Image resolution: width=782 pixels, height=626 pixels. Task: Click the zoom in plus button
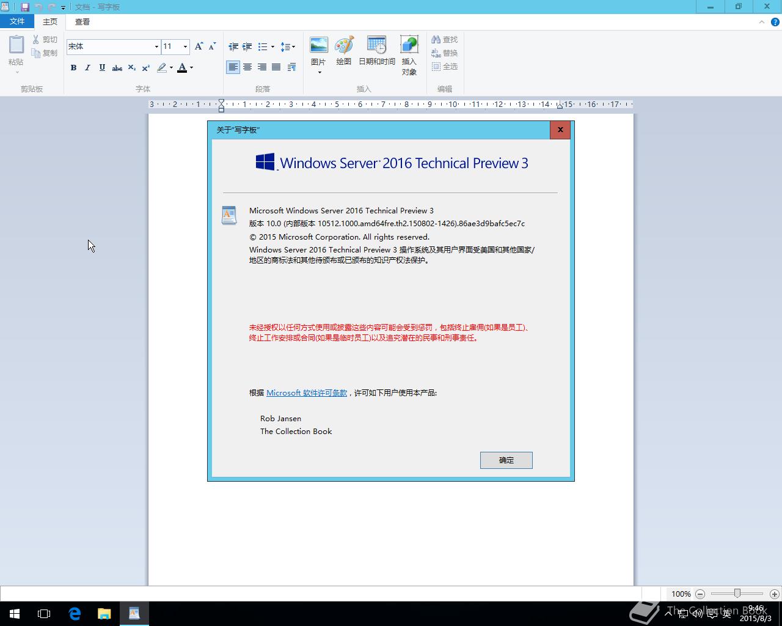(774, 594)
